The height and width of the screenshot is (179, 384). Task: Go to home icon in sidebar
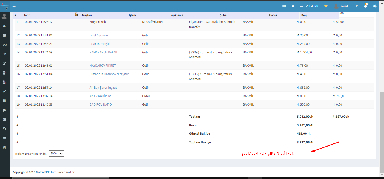(x=4, y=26)
